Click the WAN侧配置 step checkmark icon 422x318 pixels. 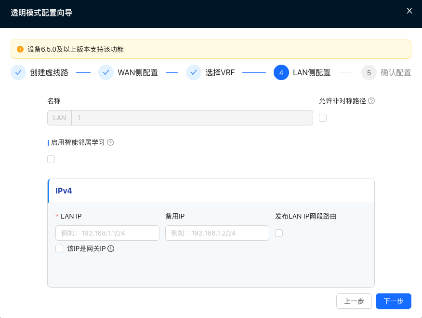pos(106,72)
